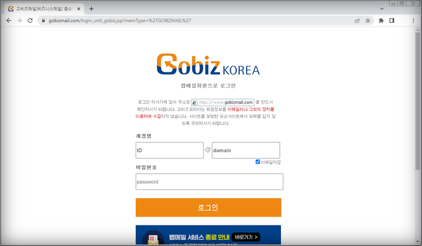Click the 웹메일 서비스 종료 안내 banner text

coord(199,237)
